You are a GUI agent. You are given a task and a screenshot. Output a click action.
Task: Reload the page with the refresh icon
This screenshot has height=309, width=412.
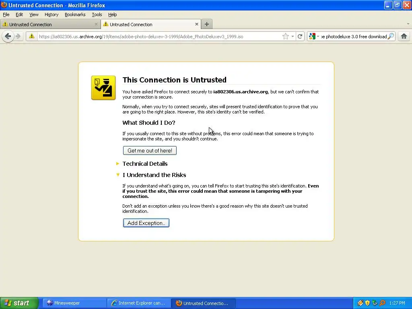pos(300,36)
